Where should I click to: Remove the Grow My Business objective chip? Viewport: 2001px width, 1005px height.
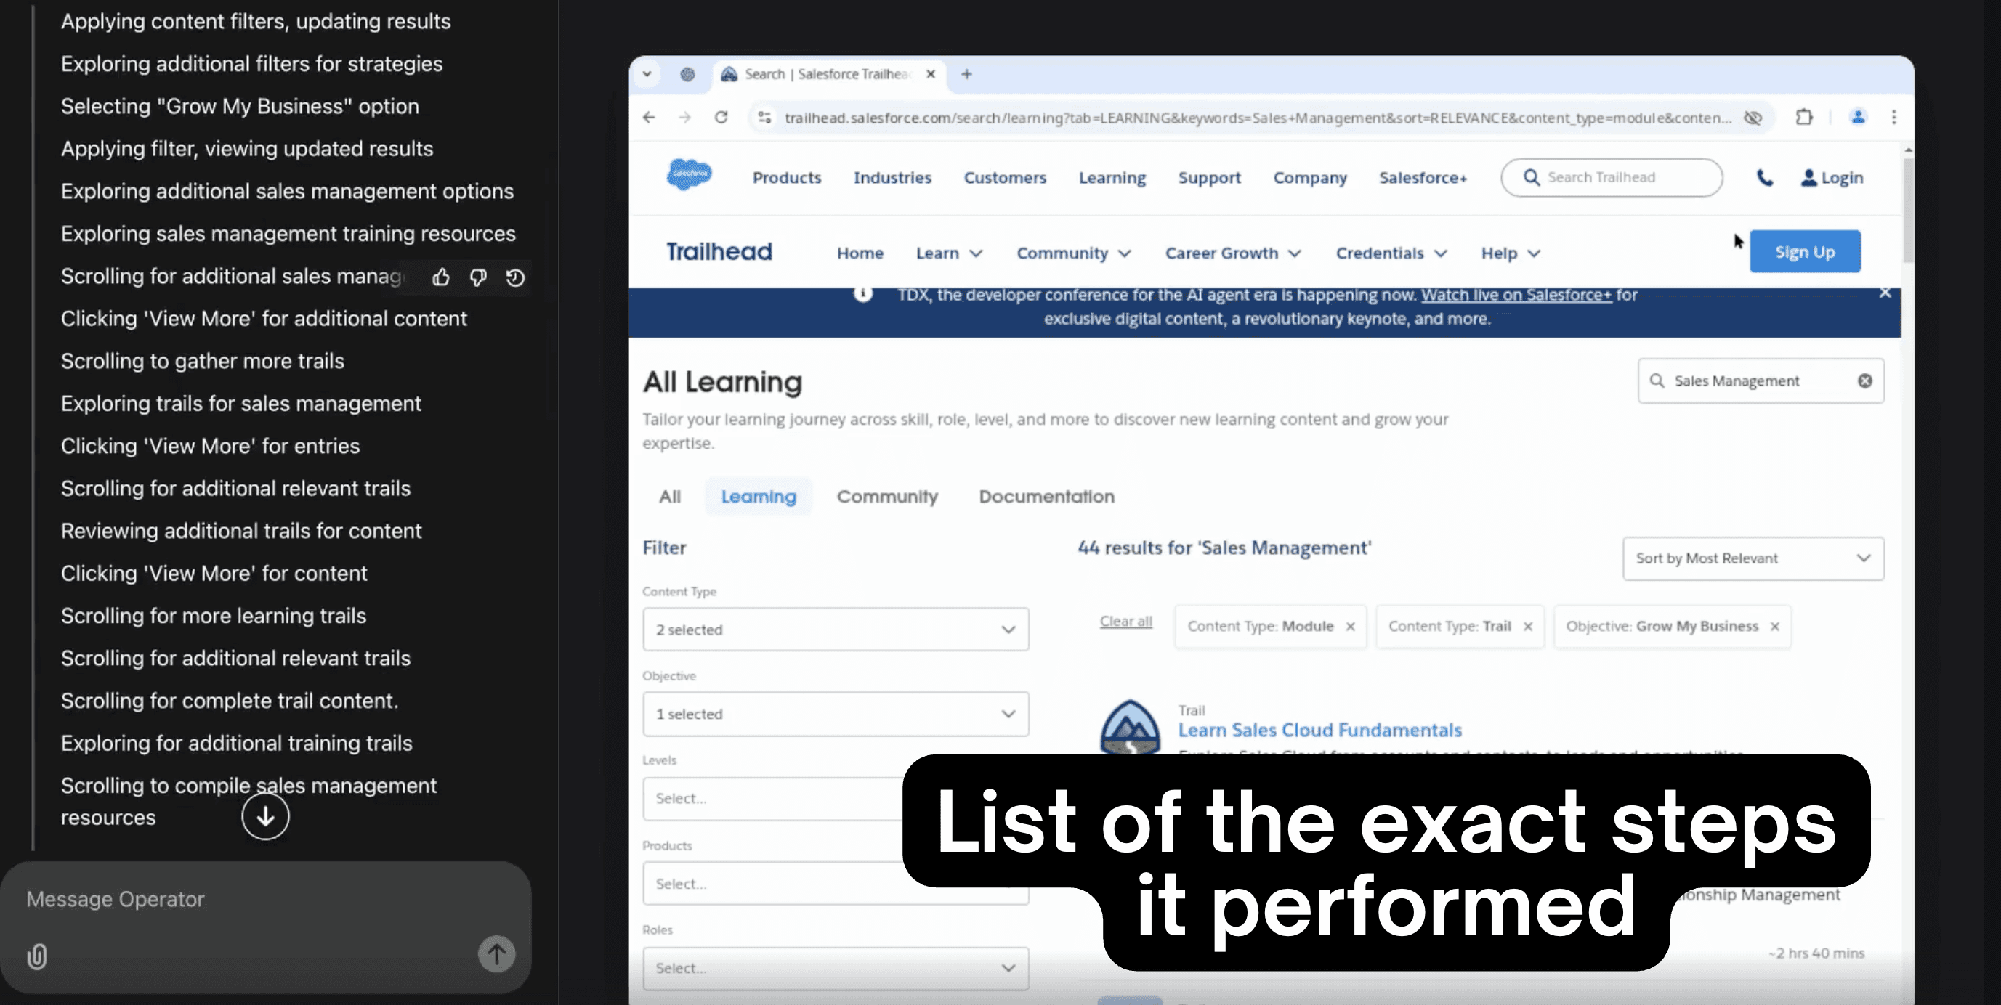1775,627
